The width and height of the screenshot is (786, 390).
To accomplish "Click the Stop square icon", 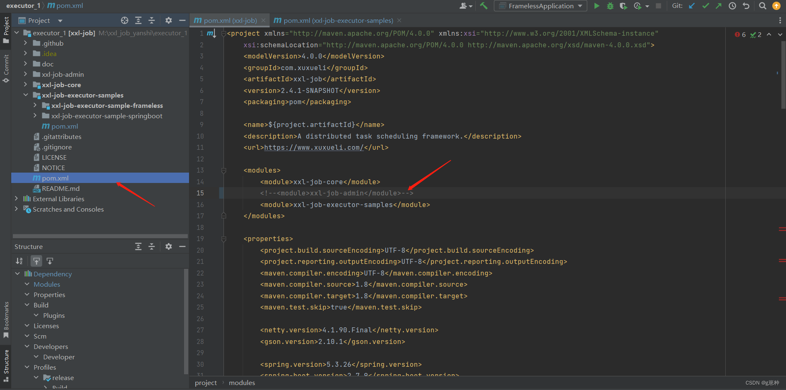I will (658, 6).
